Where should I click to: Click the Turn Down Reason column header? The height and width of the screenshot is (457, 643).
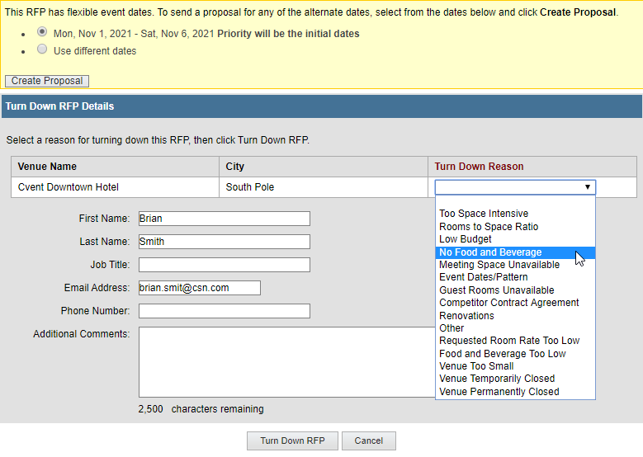click(532, 167)
